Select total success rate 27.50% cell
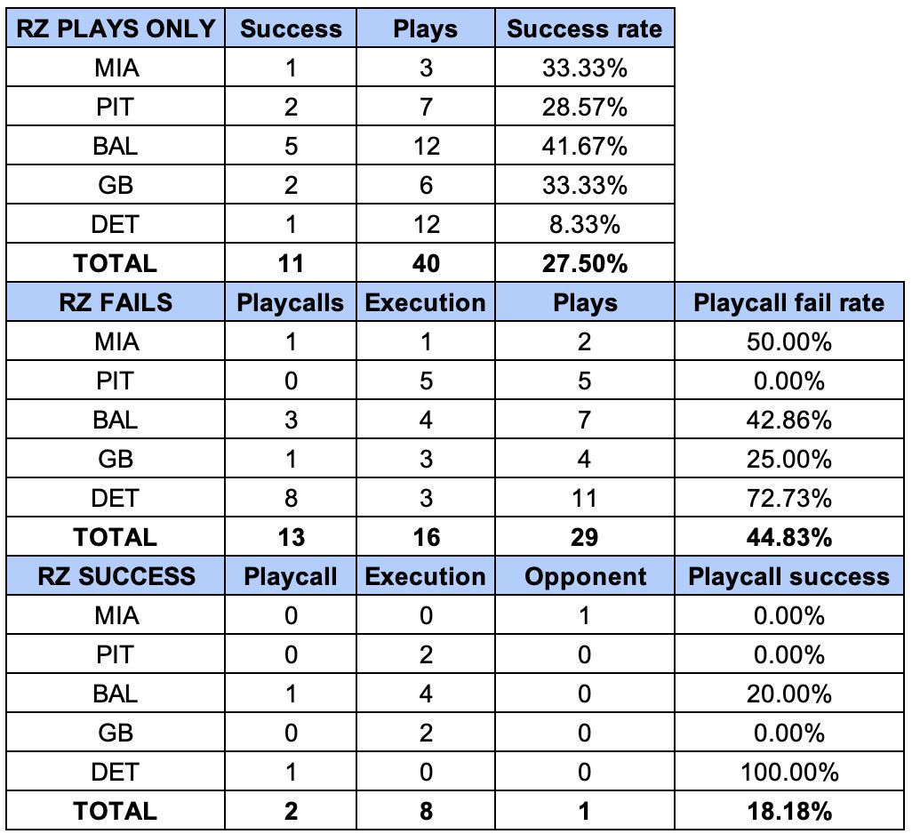 pos(585,263)
